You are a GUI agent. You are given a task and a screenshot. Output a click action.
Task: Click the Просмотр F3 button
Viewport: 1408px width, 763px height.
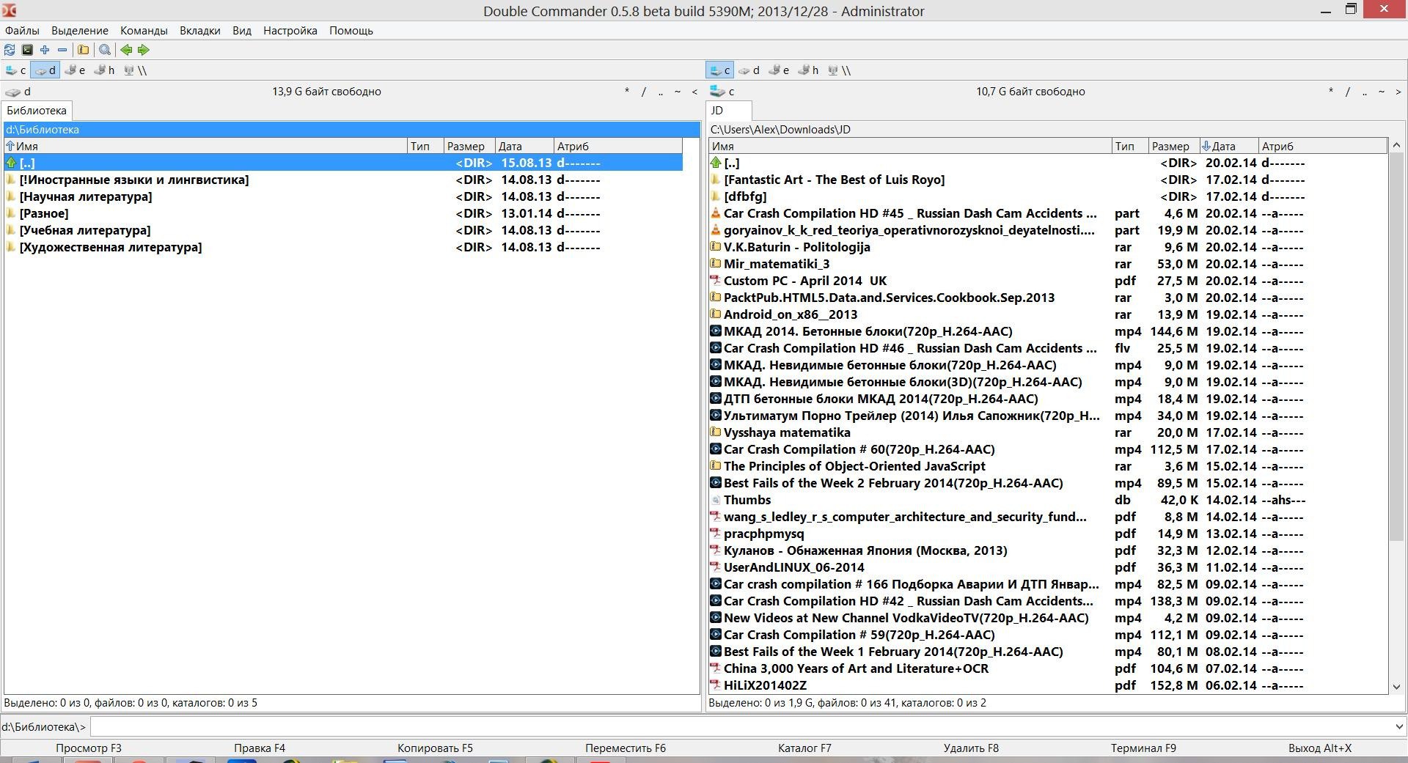(x=89, y=748)
